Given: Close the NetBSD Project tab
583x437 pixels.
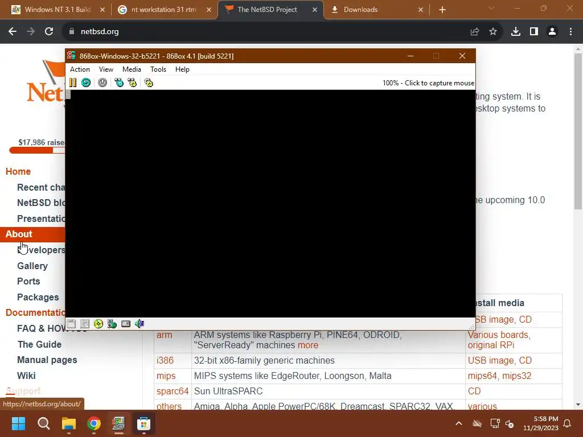Looking at the screenshot, I should (x=315, y=10).
